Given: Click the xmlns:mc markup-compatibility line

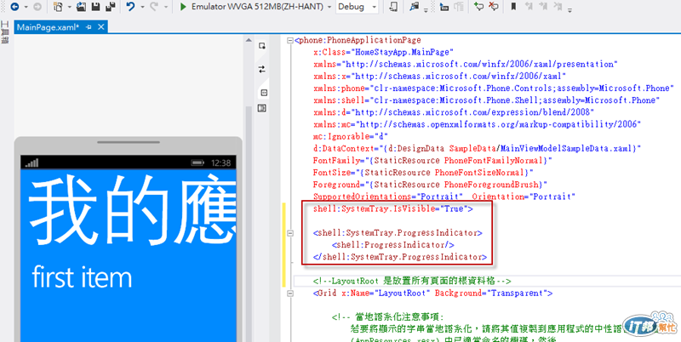Looking at the screenshot, I should coord(477,124).
